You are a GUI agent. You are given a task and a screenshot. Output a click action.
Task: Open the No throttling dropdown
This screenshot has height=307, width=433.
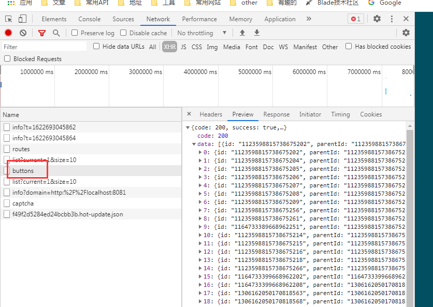point(202,33)
